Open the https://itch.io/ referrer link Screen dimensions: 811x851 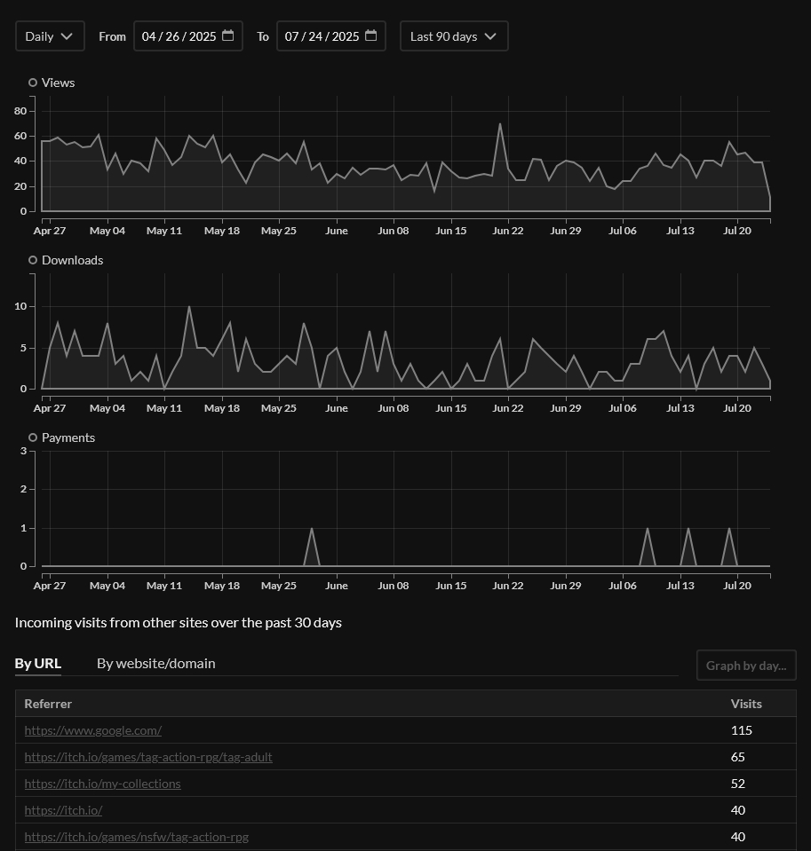coord(64,810)
